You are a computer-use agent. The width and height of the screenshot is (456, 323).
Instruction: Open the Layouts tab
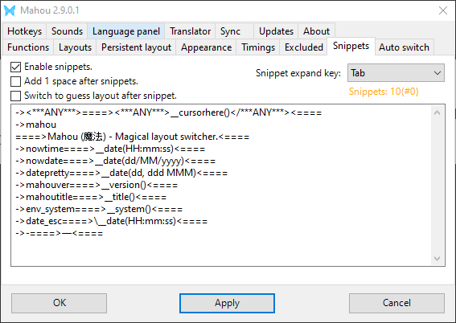75,47
